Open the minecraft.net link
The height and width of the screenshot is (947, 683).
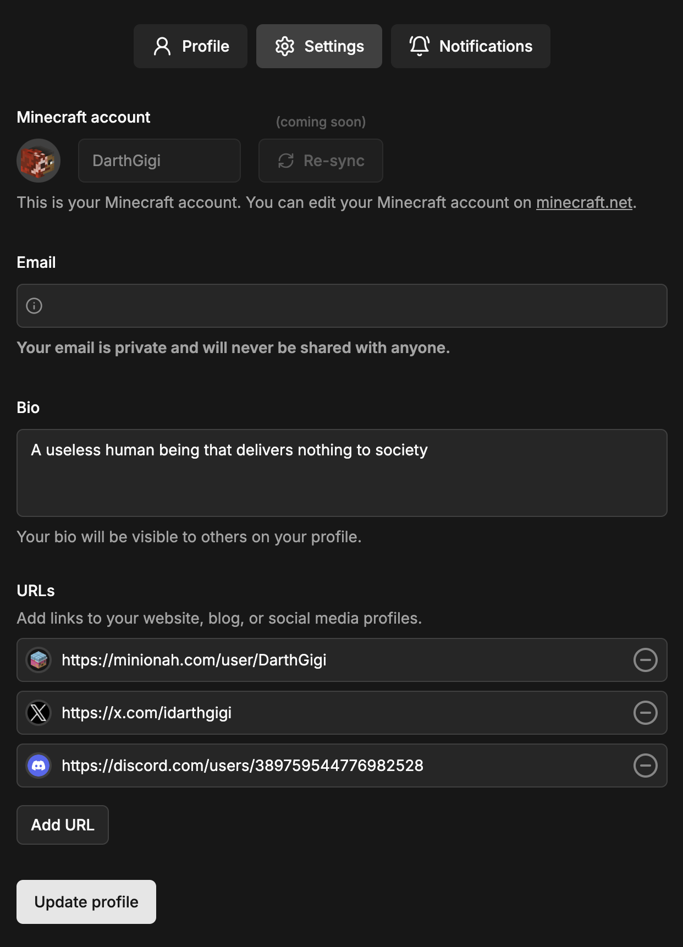pos(583,202)
